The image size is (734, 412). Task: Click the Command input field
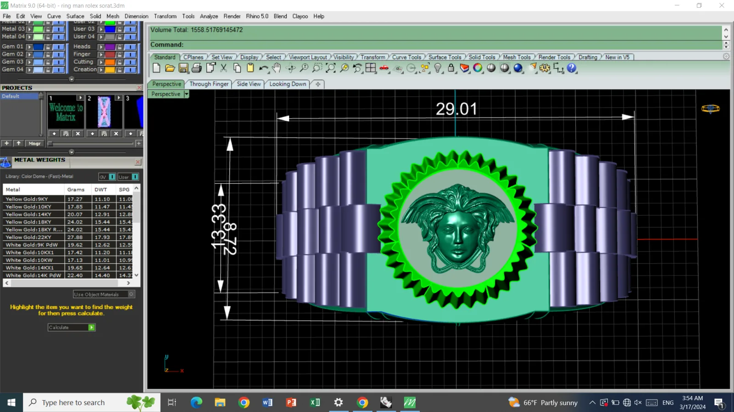pyautogui.click(x=436, y=45)
